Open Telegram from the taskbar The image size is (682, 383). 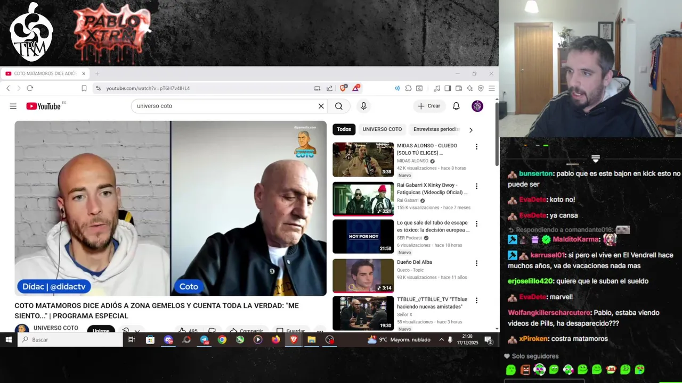[204, 339]
